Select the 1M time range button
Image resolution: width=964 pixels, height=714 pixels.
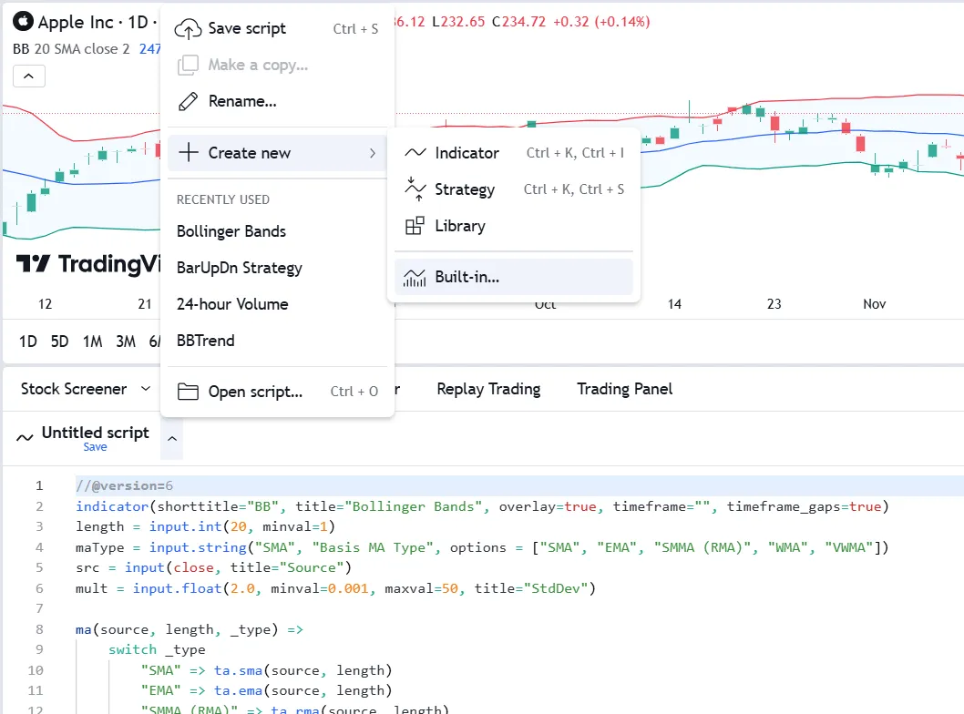pos(92,342)
